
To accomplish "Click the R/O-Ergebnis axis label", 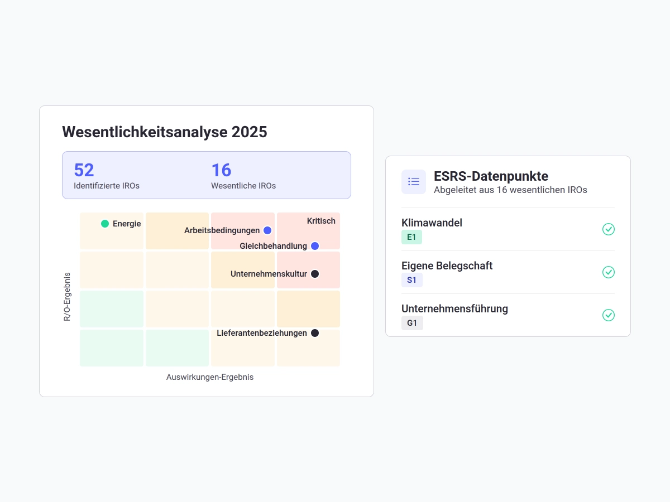I will (x=67, y=297).
